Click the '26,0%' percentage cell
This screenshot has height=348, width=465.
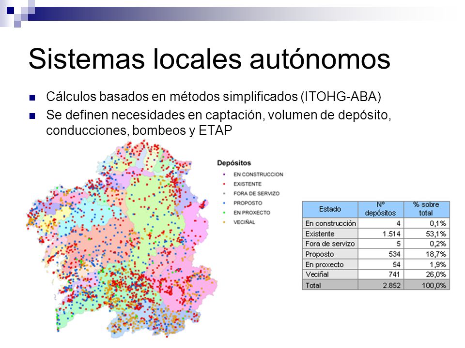(426, 275)
